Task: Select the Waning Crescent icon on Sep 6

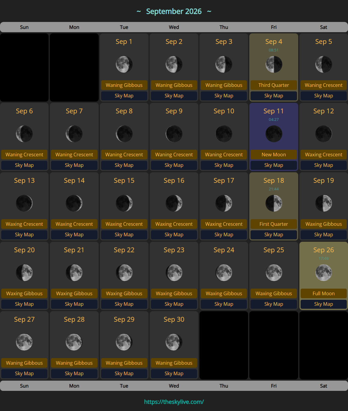Action: 24,134
